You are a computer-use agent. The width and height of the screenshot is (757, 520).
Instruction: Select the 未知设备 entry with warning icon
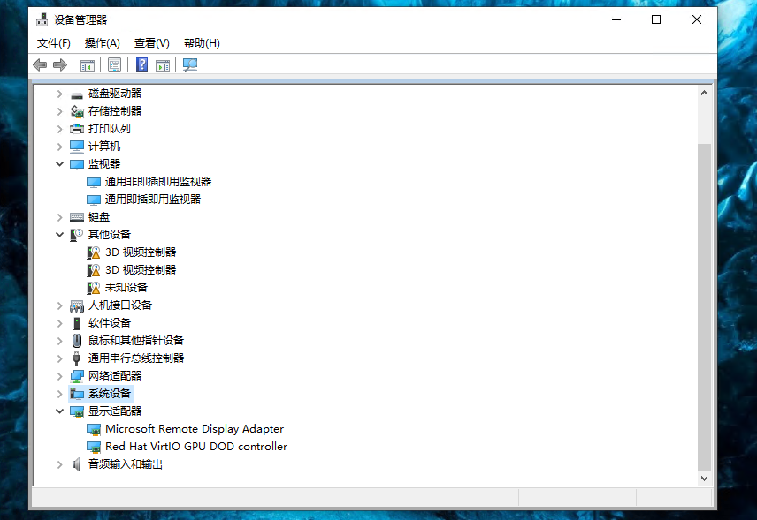click(126, 288)
